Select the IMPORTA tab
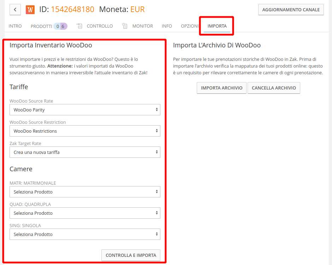The width and height of the screenshot is (332, 265). [x=217, y=26]
